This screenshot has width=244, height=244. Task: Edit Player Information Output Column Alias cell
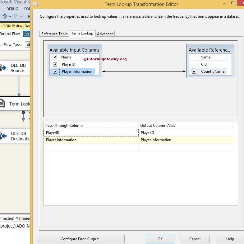point(186,140)
